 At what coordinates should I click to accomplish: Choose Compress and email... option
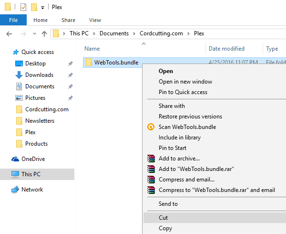pos(186,180)
